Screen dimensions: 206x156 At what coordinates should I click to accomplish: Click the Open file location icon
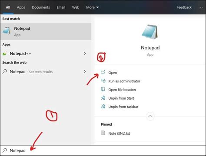pyautogui.click(x=103, y=89)
